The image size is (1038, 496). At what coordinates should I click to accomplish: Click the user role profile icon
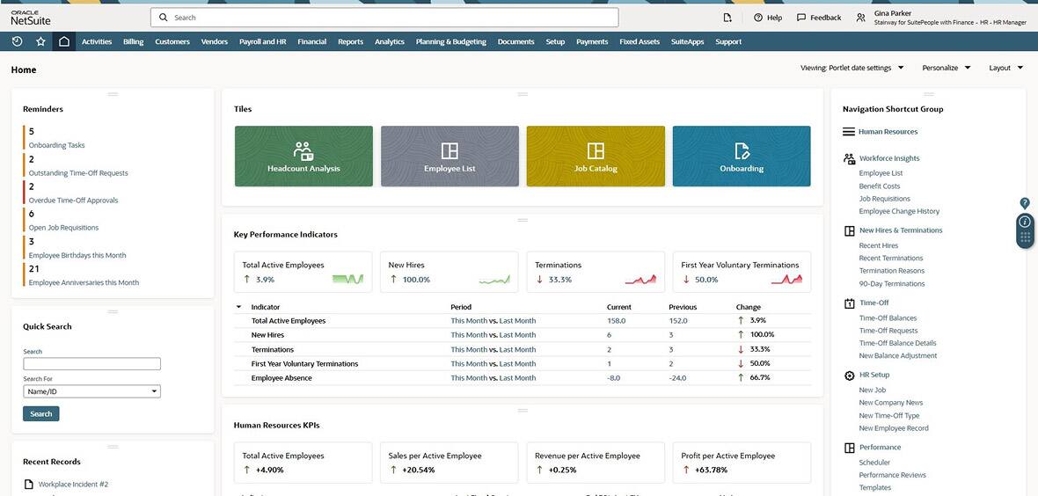pyautogui.click(x=860, y=18)
